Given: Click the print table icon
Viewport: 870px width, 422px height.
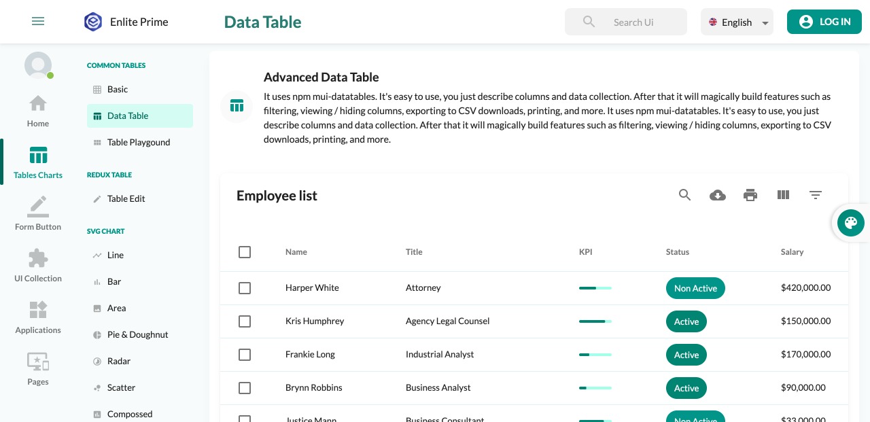Looking at the screenshot, I should (x=750, y=196).
